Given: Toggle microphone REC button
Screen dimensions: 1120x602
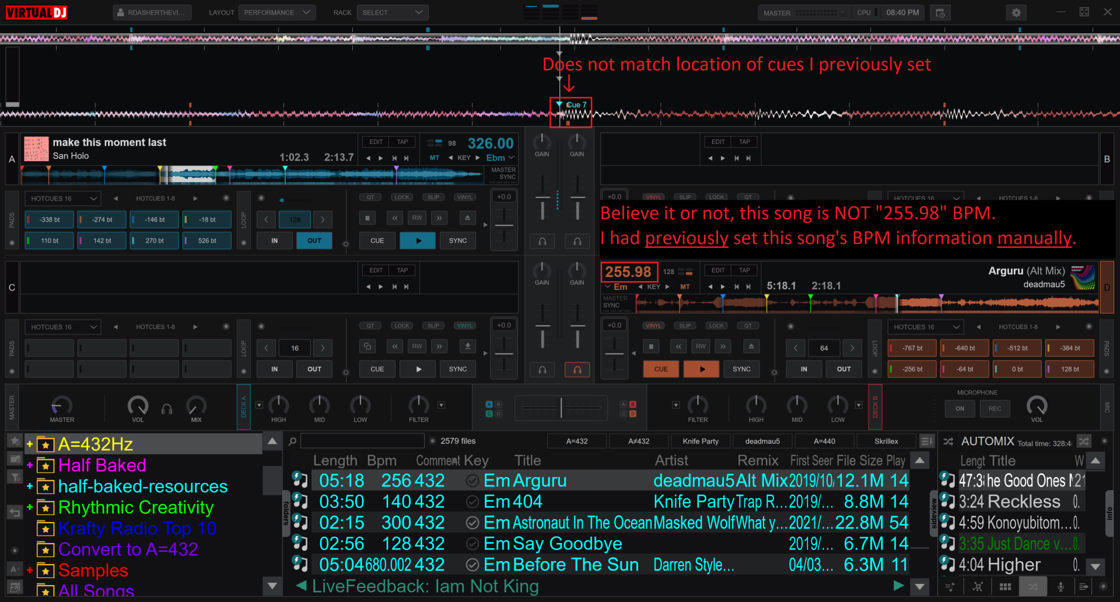Looking at the screenshot, I should (x=995, y=409).
